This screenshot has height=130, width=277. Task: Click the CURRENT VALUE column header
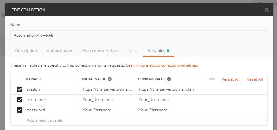152,79
